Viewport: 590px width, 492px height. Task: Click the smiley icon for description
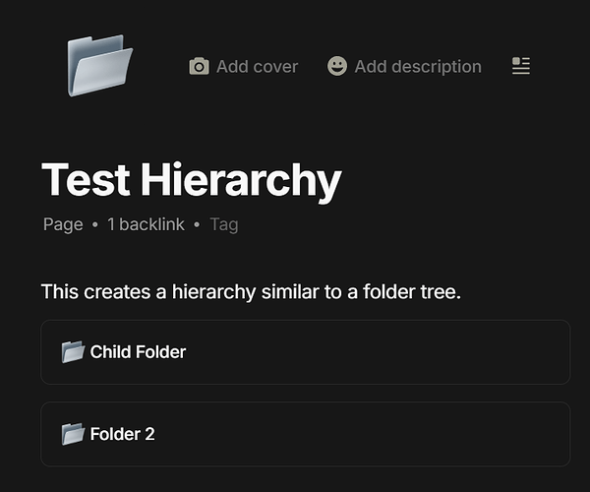coord(336,66)
